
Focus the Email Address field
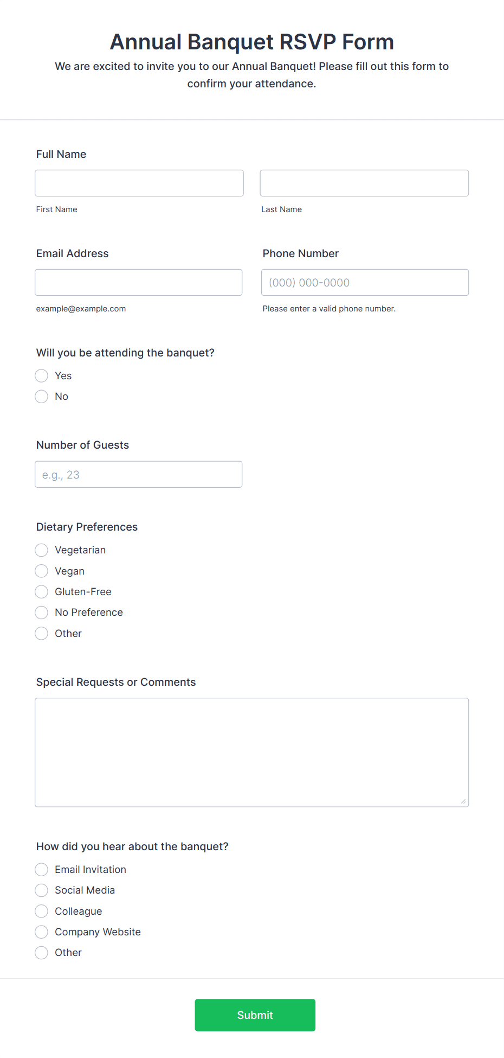[138, 282]
